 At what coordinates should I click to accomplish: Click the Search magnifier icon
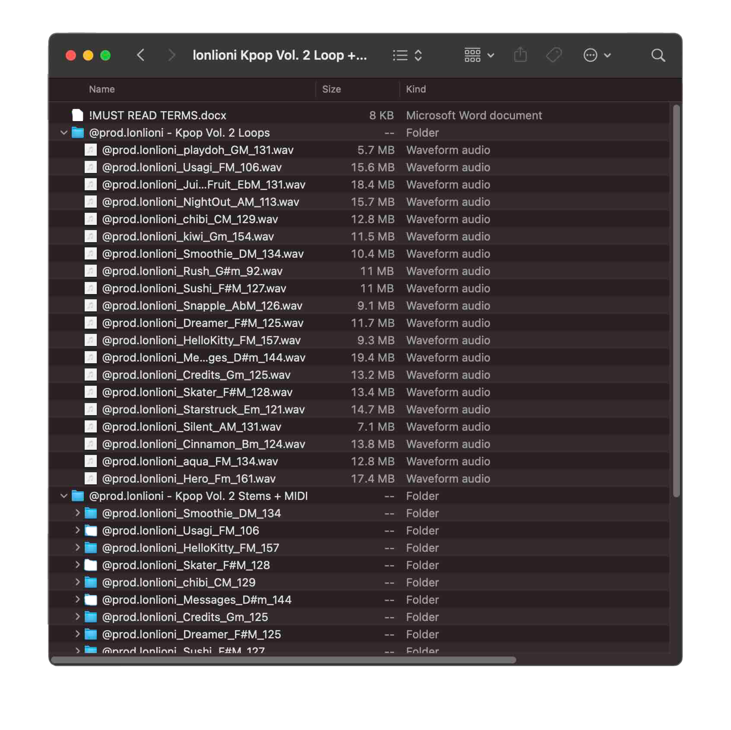(658, 55)
